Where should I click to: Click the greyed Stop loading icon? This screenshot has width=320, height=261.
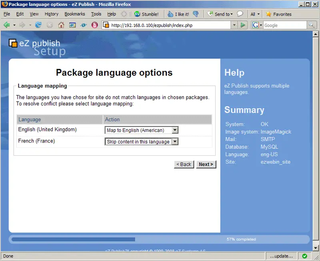(x=50, y=25)
